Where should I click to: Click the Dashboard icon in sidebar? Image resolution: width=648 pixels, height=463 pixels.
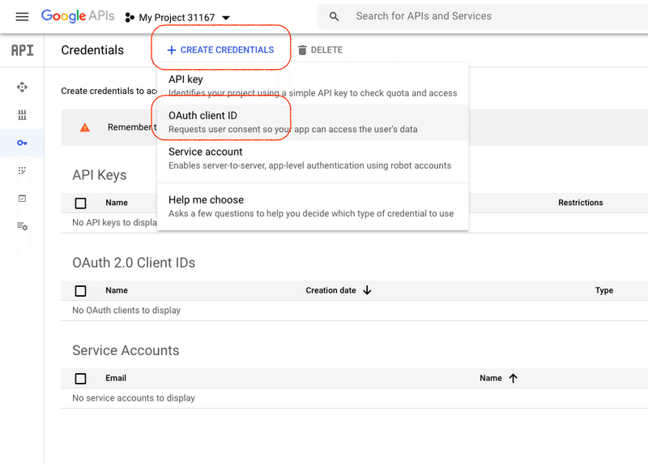[22, 87]
